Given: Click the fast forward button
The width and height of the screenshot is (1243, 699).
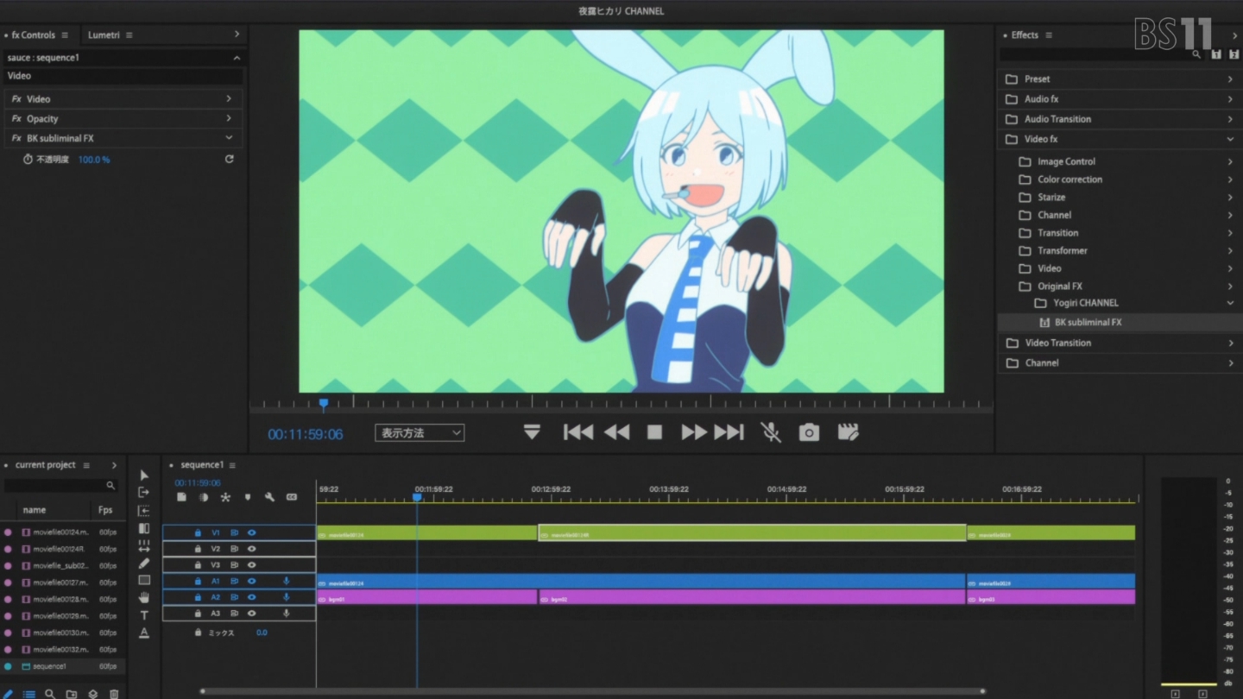Looking at the screenshot, I should (694, 432).
